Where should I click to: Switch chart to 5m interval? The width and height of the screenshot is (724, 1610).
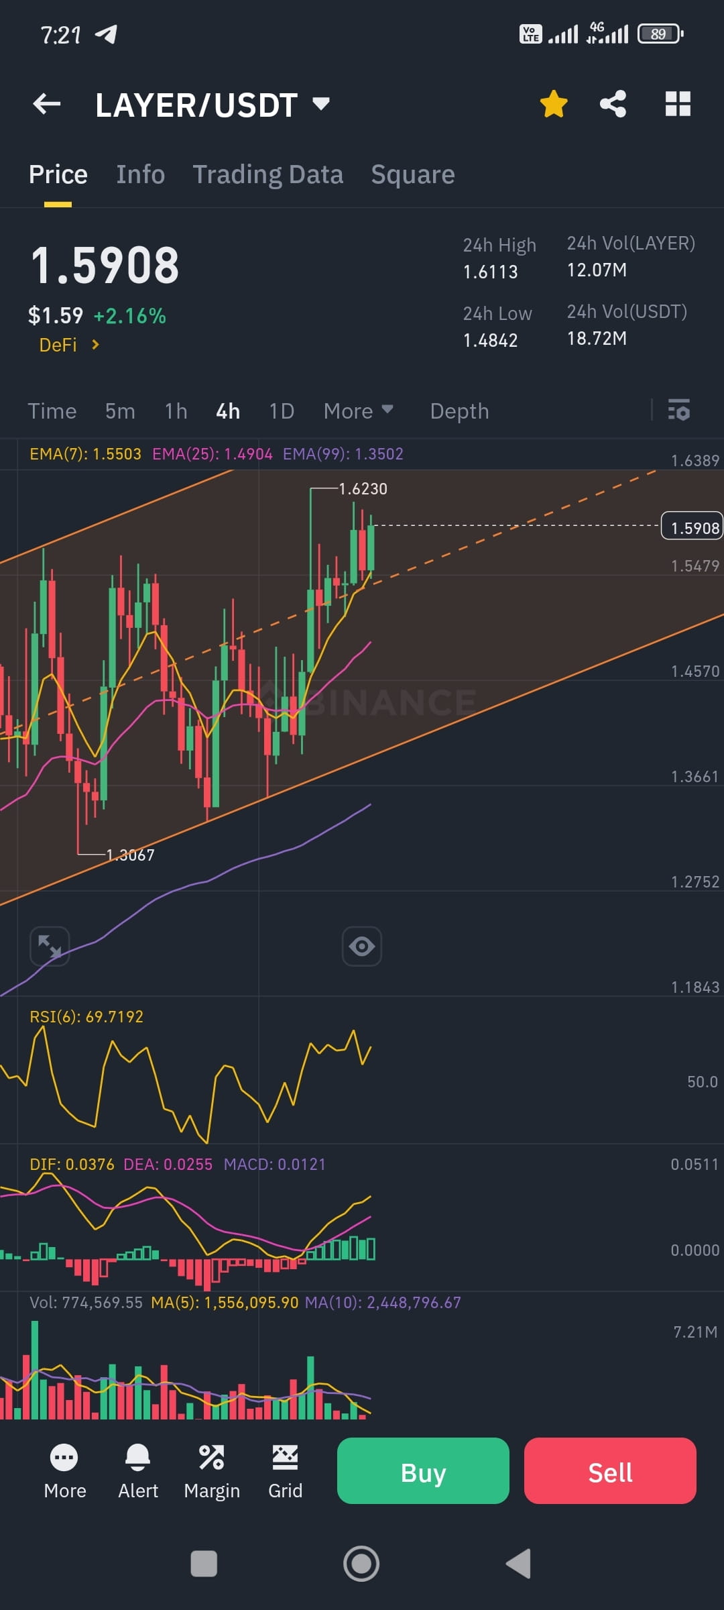(121, 411)
